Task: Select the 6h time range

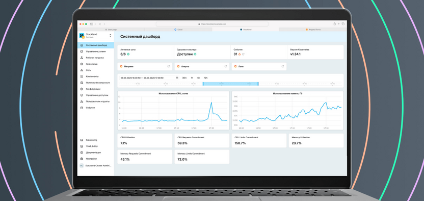Action: (x=198, y=78)
